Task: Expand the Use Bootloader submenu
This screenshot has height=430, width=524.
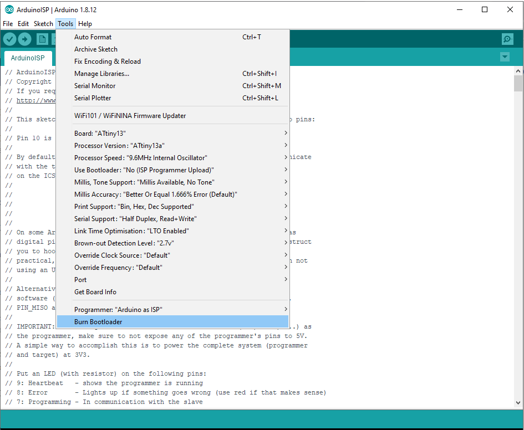Action: 172,170
